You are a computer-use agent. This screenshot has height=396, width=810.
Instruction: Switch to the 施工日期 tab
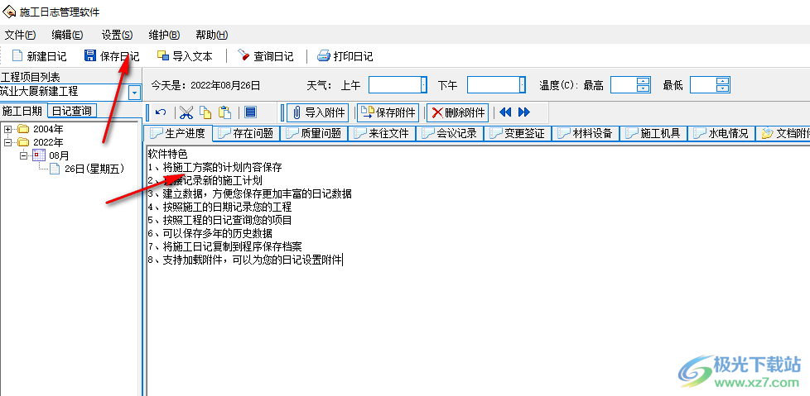coord(22,111)
